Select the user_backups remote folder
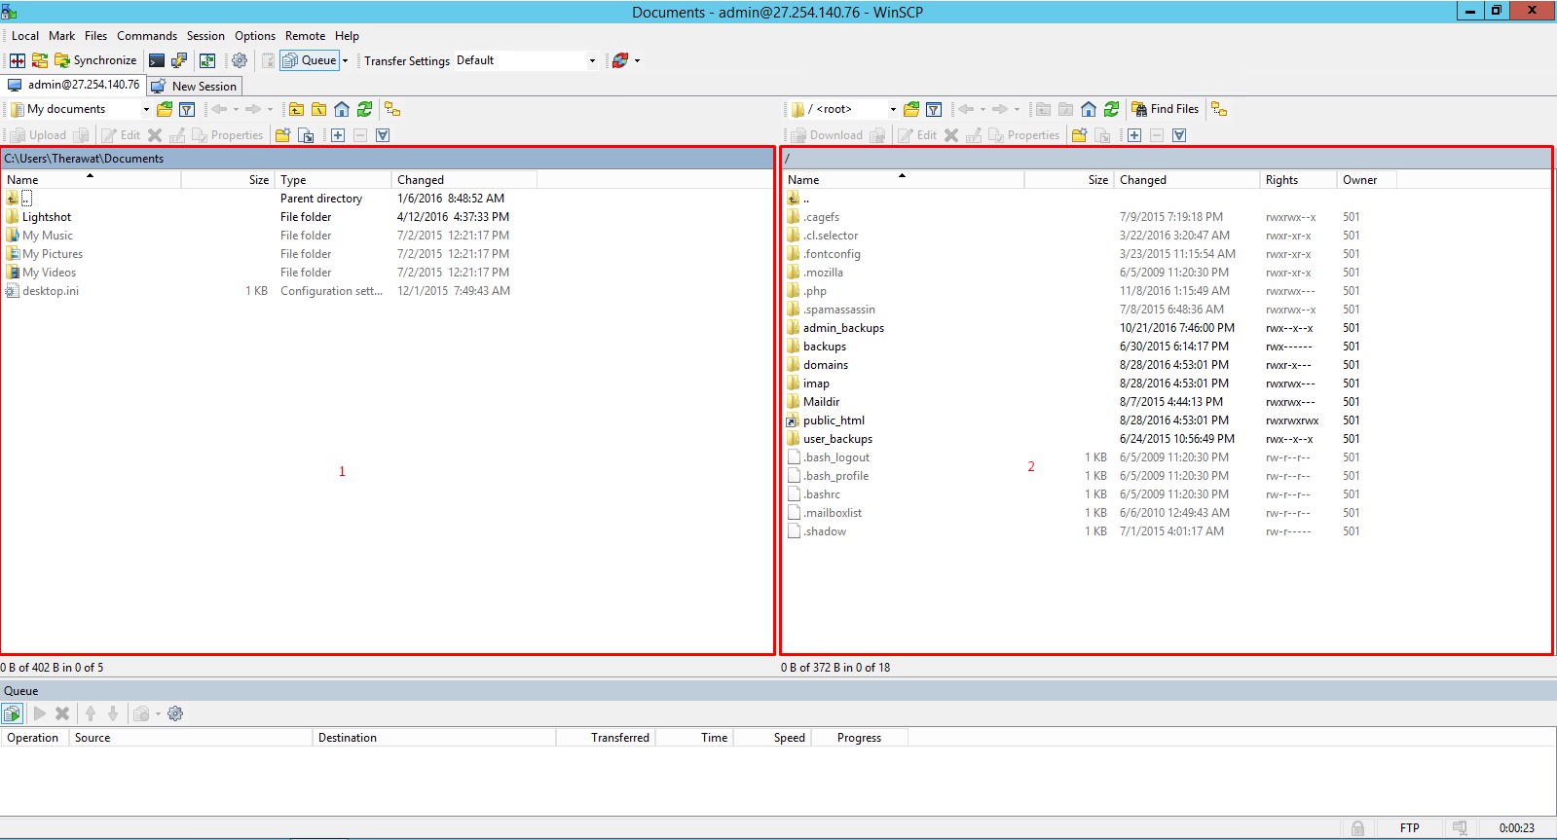This screenshot has height=840, width=1557. tap(837, 439)
